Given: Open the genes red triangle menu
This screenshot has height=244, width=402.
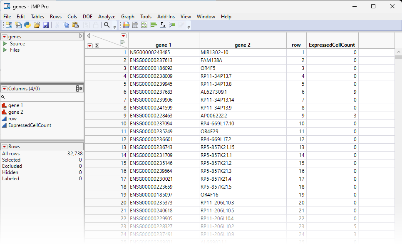Looking at the screenshot, I should 4,37.
